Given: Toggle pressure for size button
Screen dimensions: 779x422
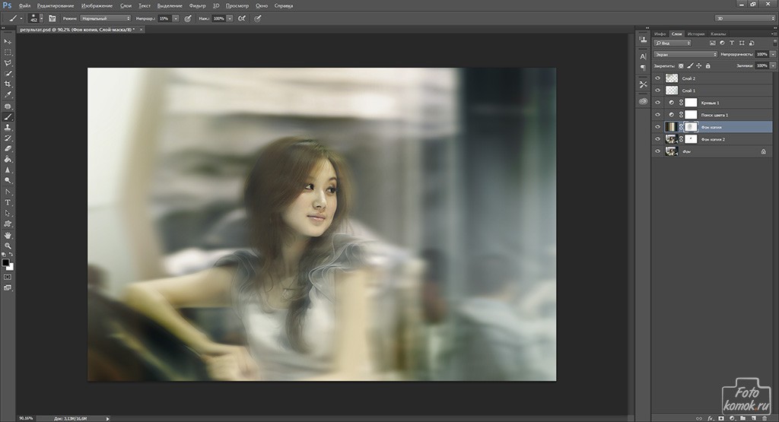Looking at the screenshot, I should tap(257, 18).
